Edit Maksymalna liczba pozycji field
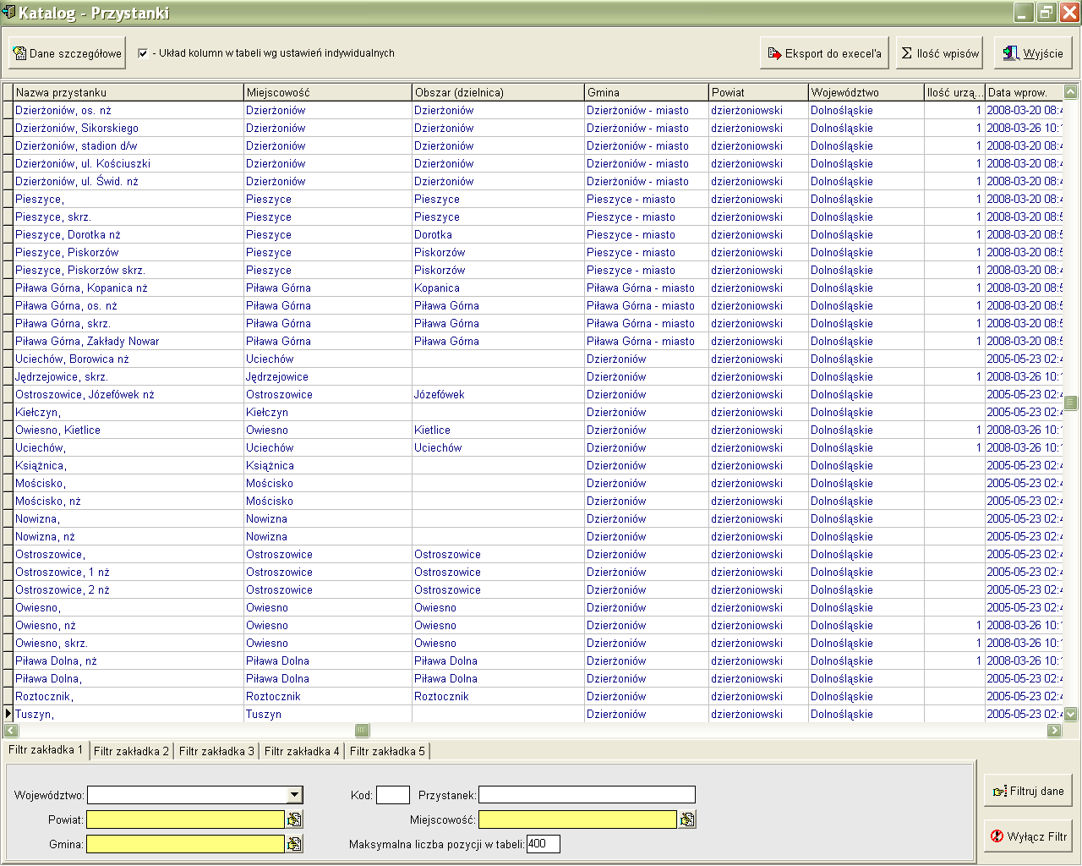The width and height of the screenshot is (1082, 866). (543, 844)
